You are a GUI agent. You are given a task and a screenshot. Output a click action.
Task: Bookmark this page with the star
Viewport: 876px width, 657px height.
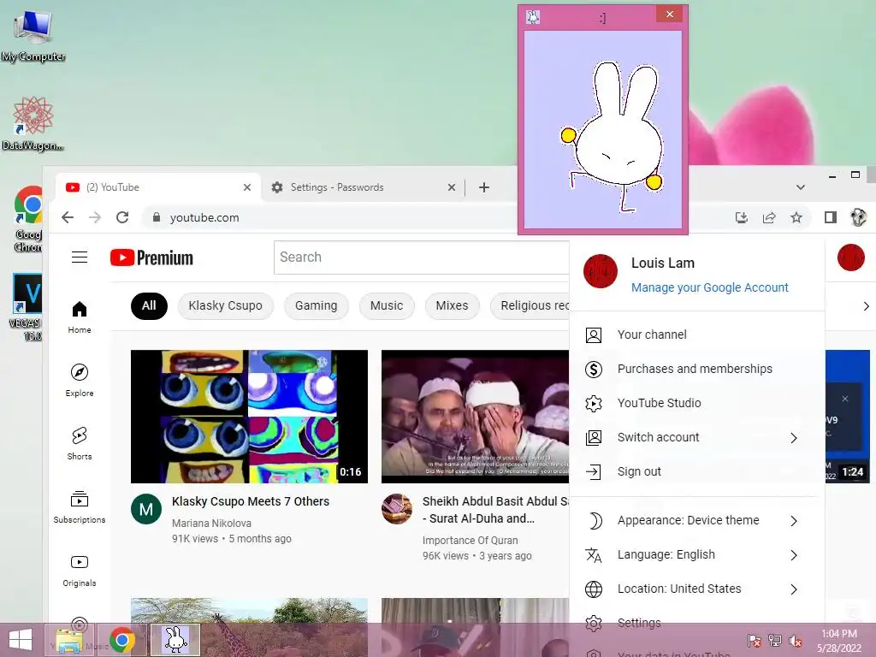(x=796, y=217)
